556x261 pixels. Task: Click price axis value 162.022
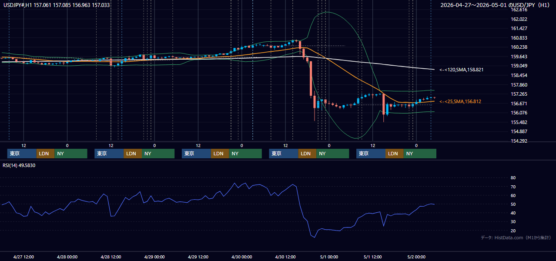point(519,19)
